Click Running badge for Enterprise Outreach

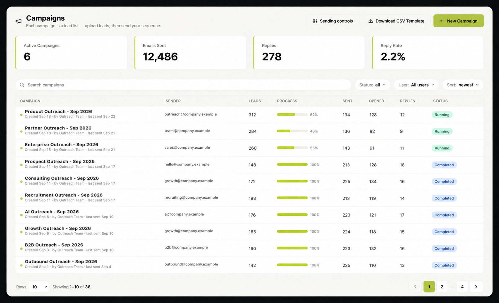tap(442, 148)
